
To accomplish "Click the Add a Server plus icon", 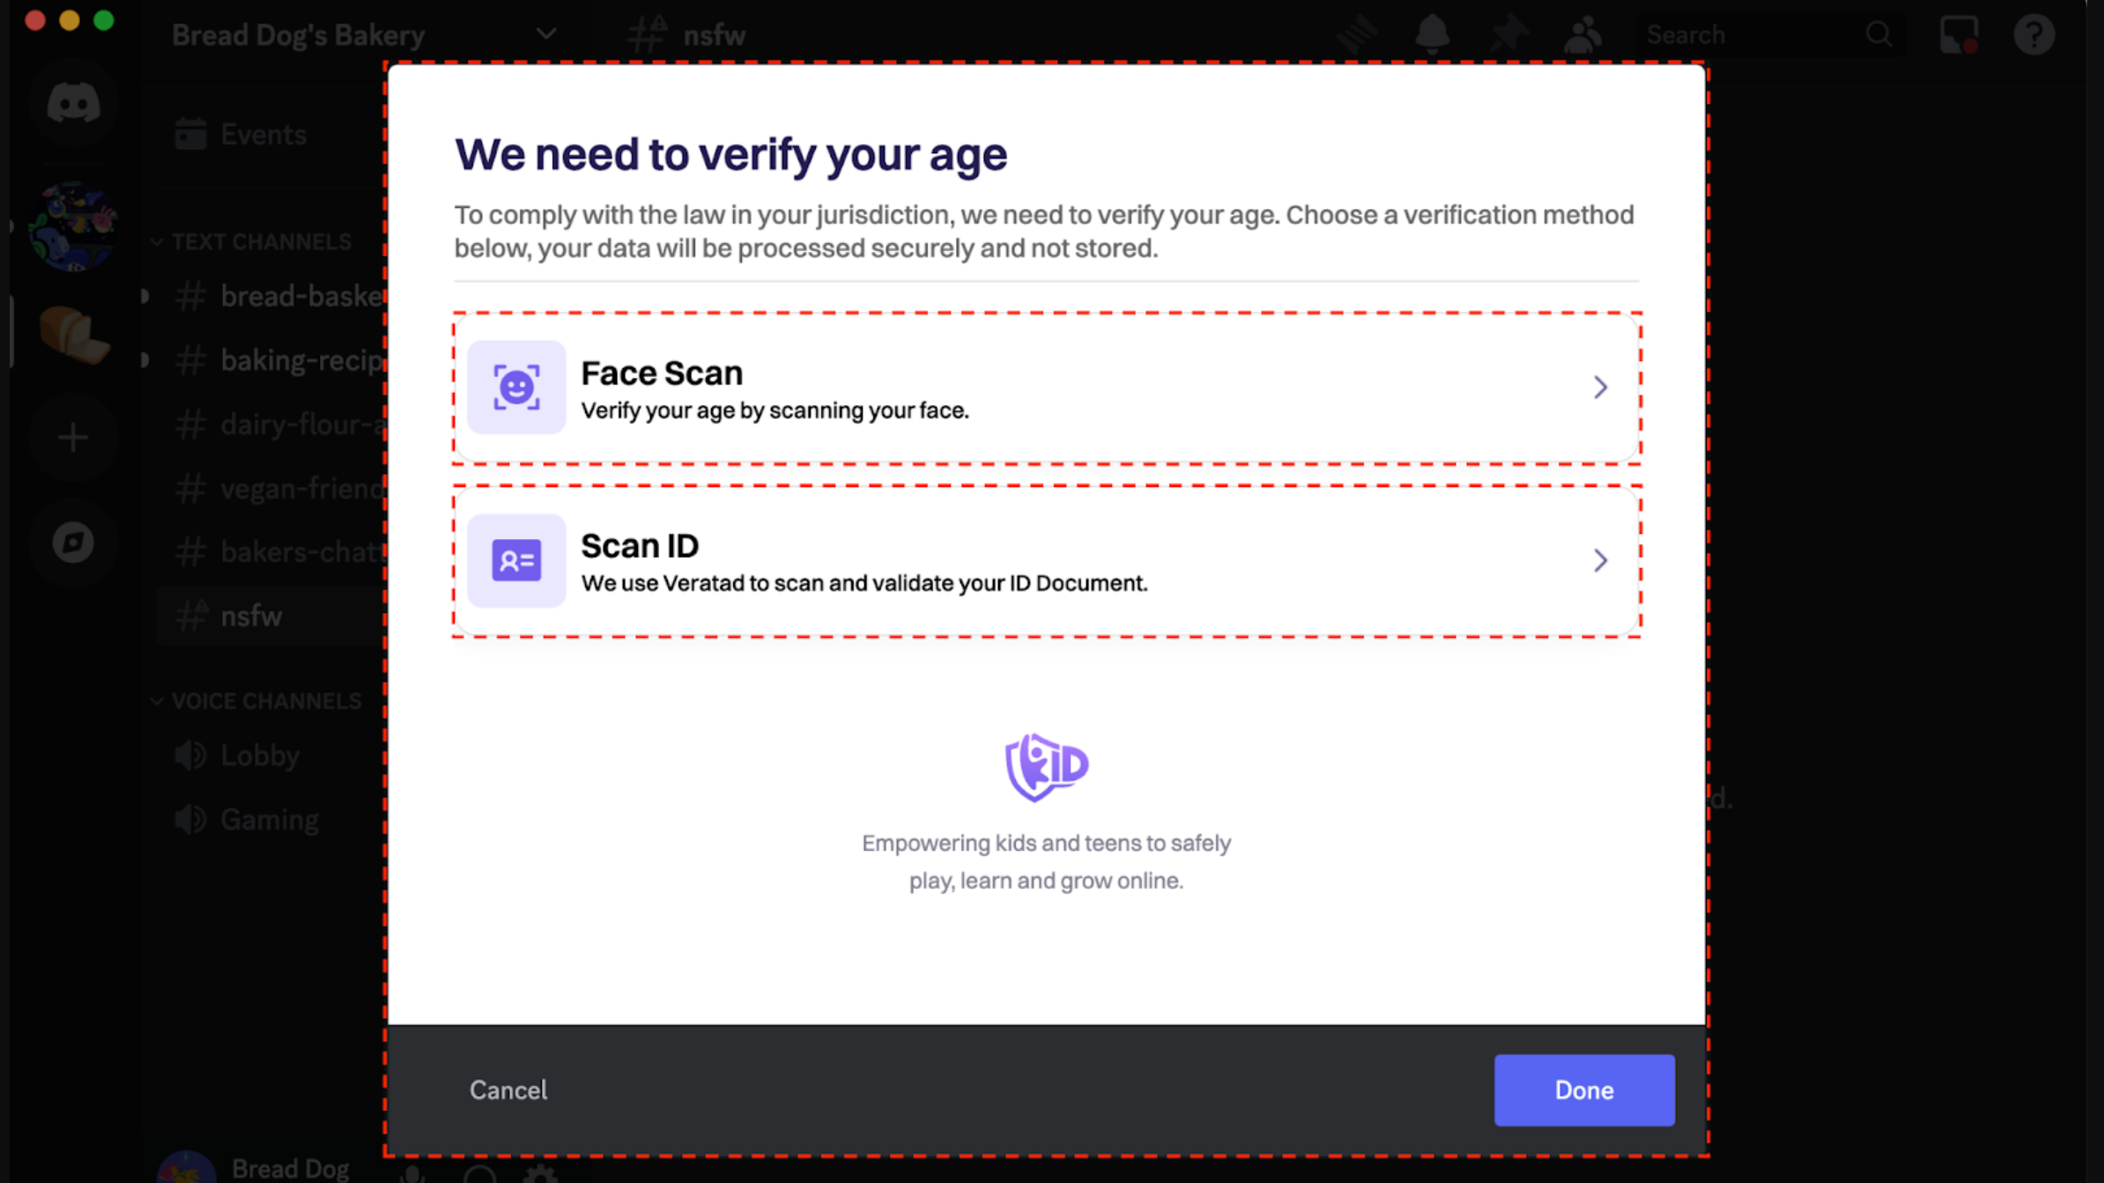I will (73, 437).
